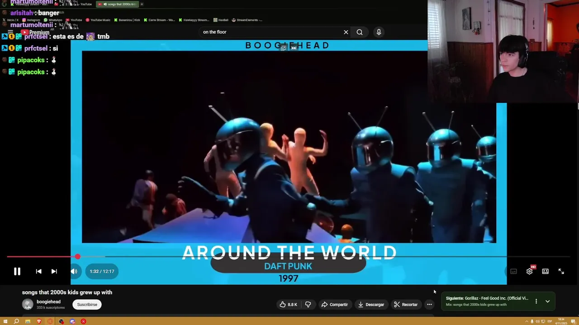
Task: Click the video title text
Action: pyautogui.click(x=67, y=292)
